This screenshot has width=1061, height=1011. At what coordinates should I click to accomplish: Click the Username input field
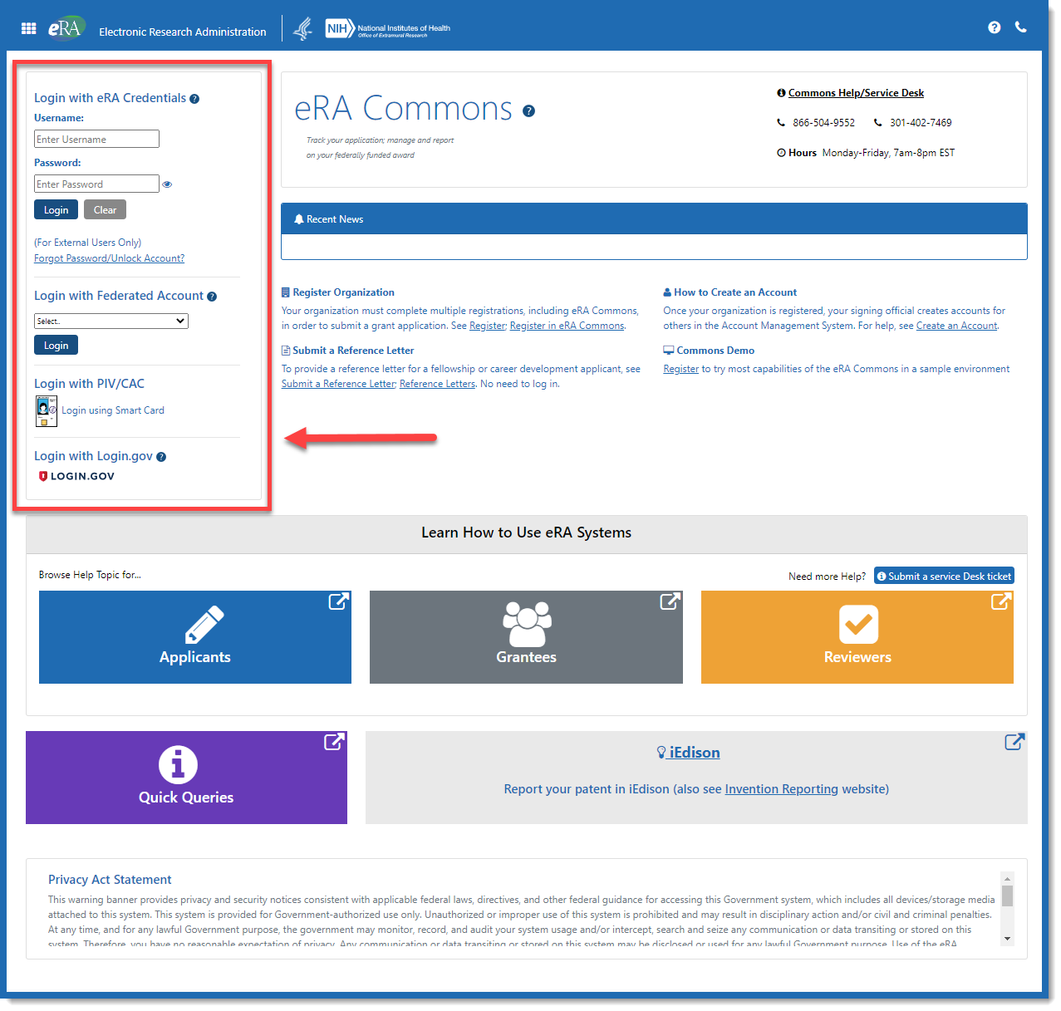[96, 140]
